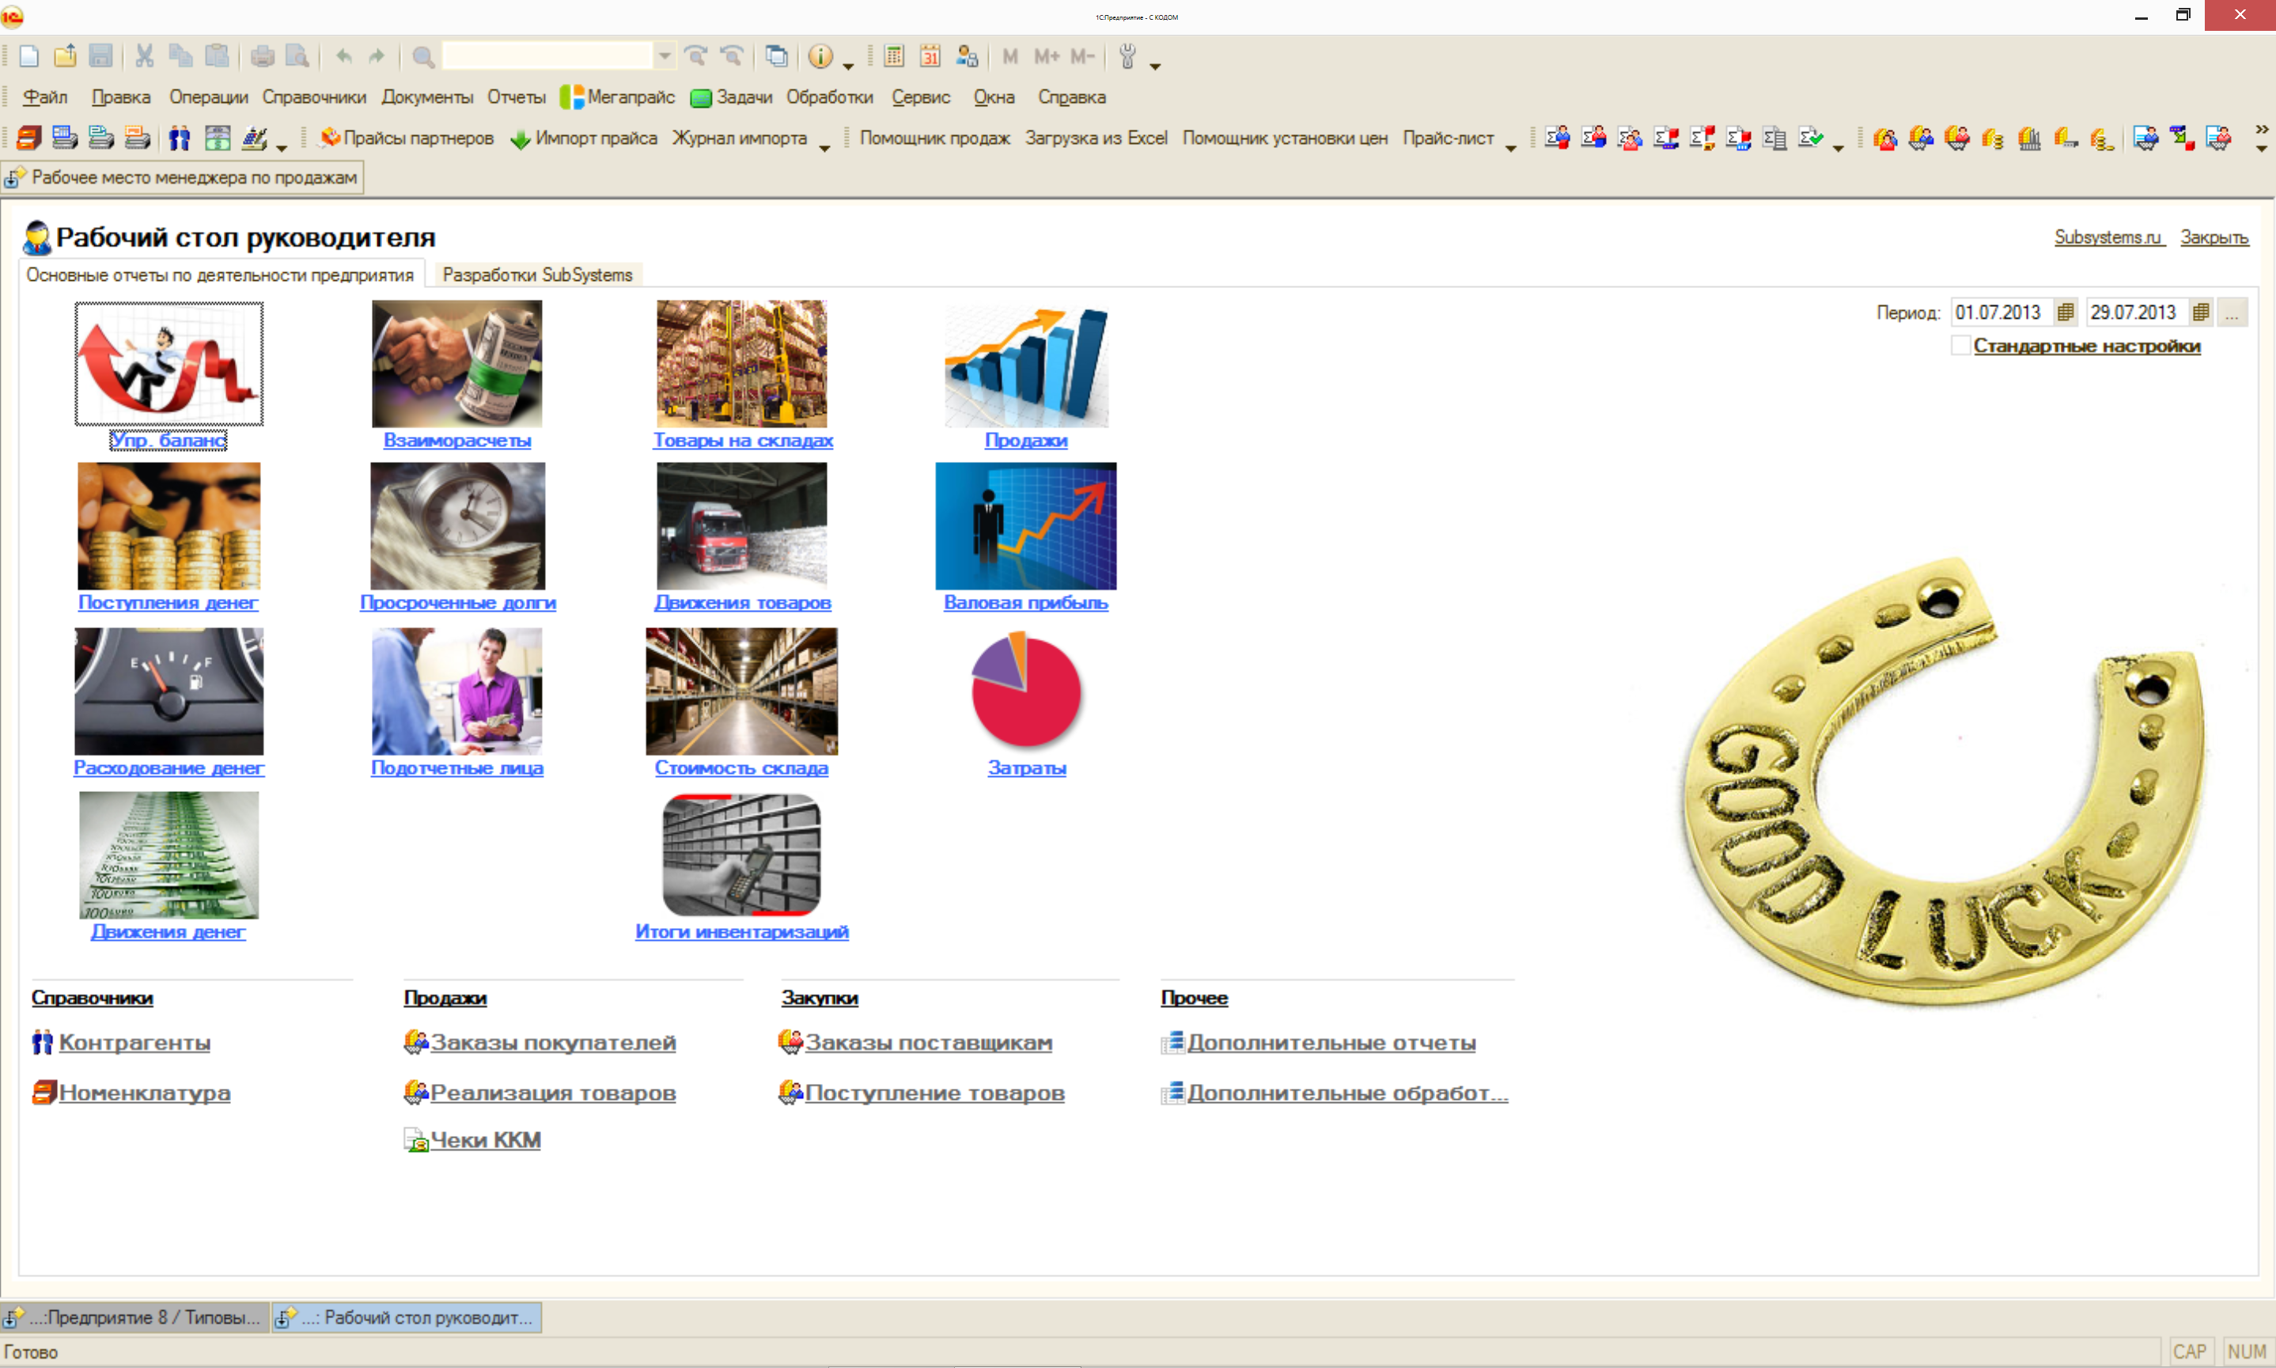Click the user-with-lock icon in the top toolbar
Image resolution: width=2276 pixels, height=1368 pixels.
(967, 56)
